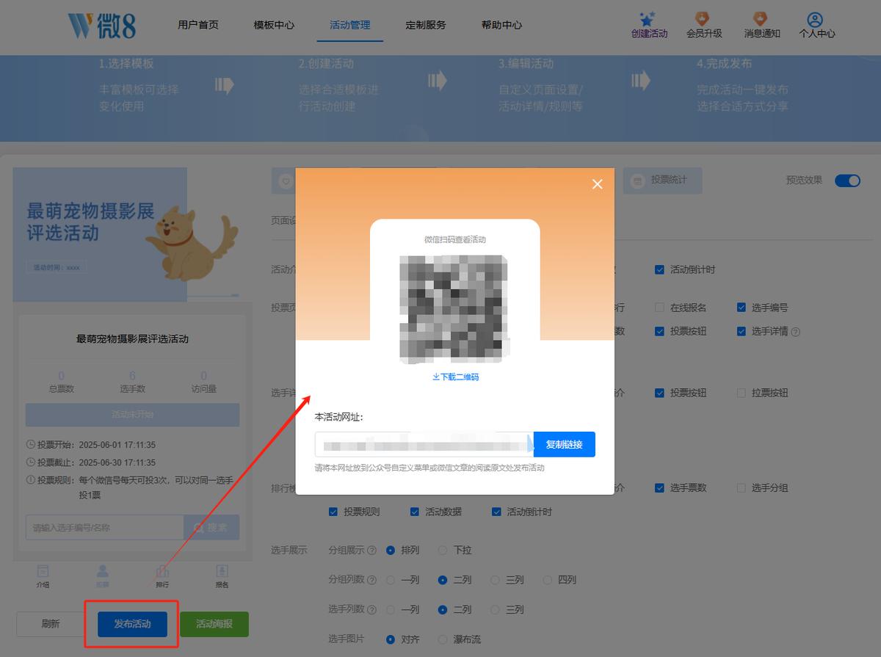Click the 总票数 counter in preview
Viewport: 881px width, 657px height.
pyautogui.click(x=62, y=382)
